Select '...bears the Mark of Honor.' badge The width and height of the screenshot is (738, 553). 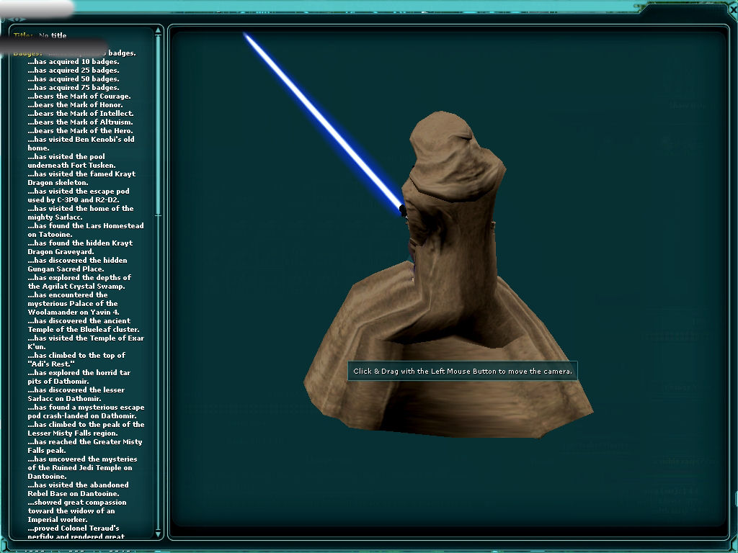click(x=75, y=105)
